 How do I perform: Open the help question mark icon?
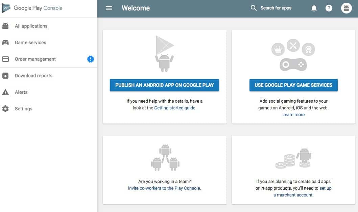(329, 8)
